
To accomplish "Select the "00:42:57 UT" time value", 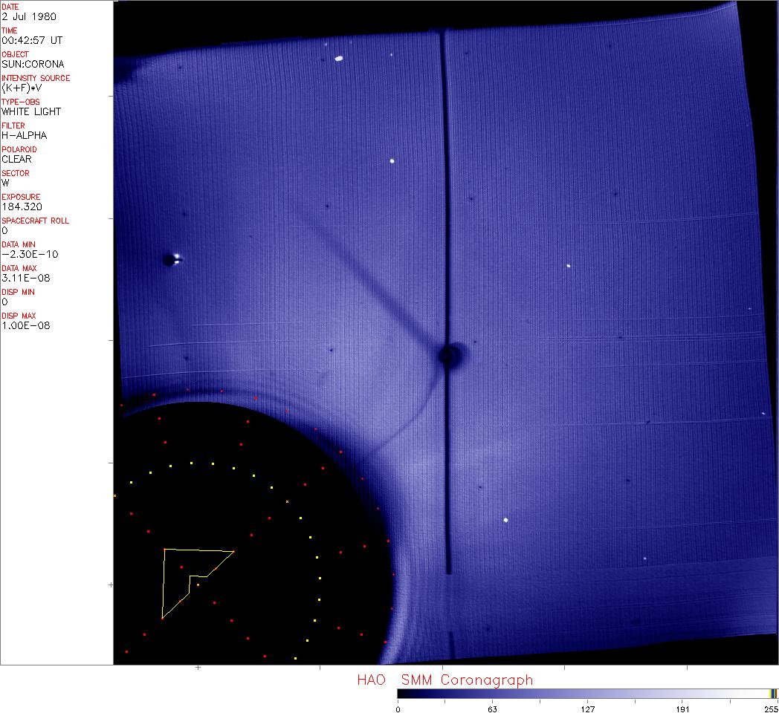I will [30, 40].
